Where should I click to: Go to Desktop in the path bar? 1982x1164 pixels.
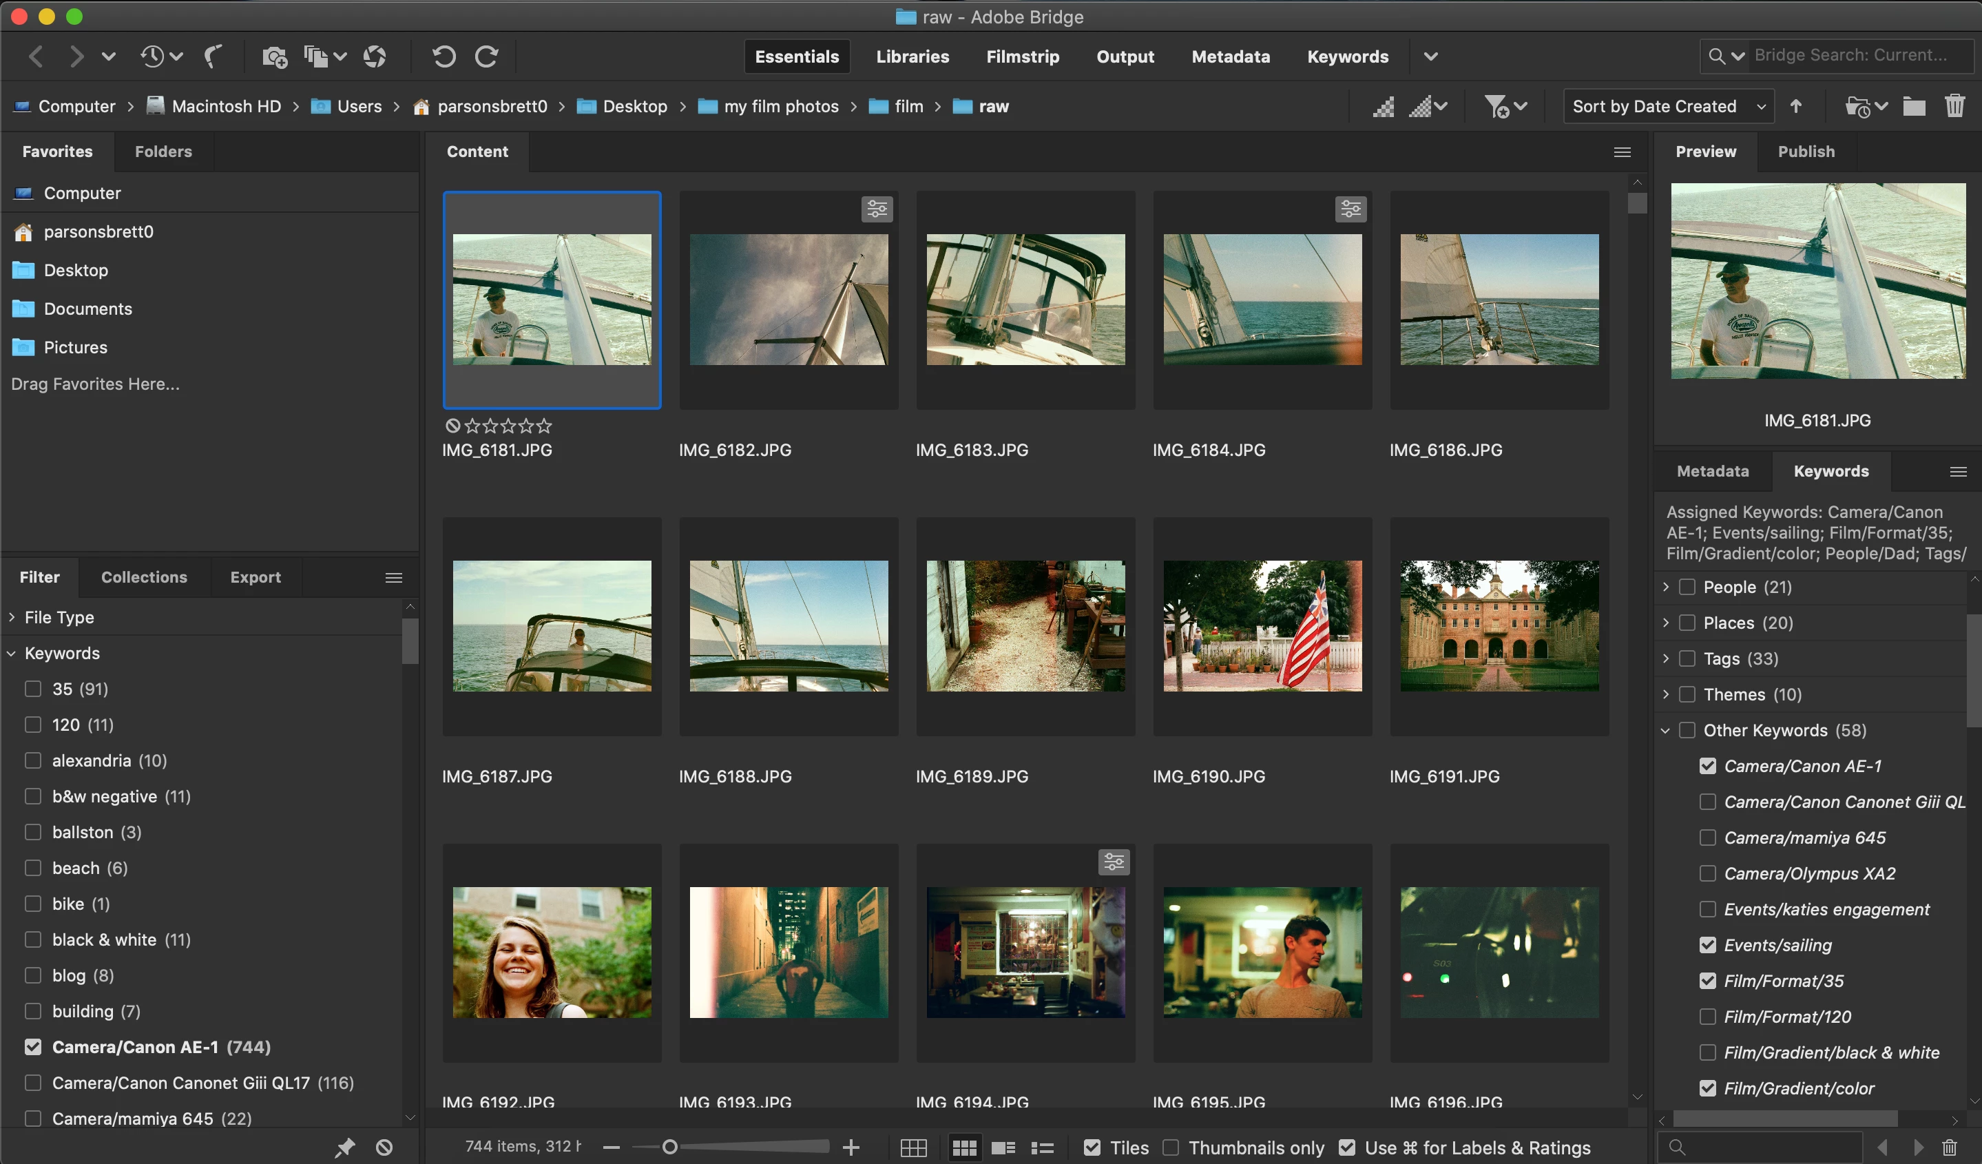coord(634,106)
